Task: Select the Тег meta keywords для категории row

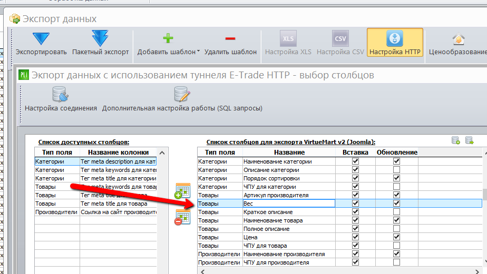Action: pos(96,170)
